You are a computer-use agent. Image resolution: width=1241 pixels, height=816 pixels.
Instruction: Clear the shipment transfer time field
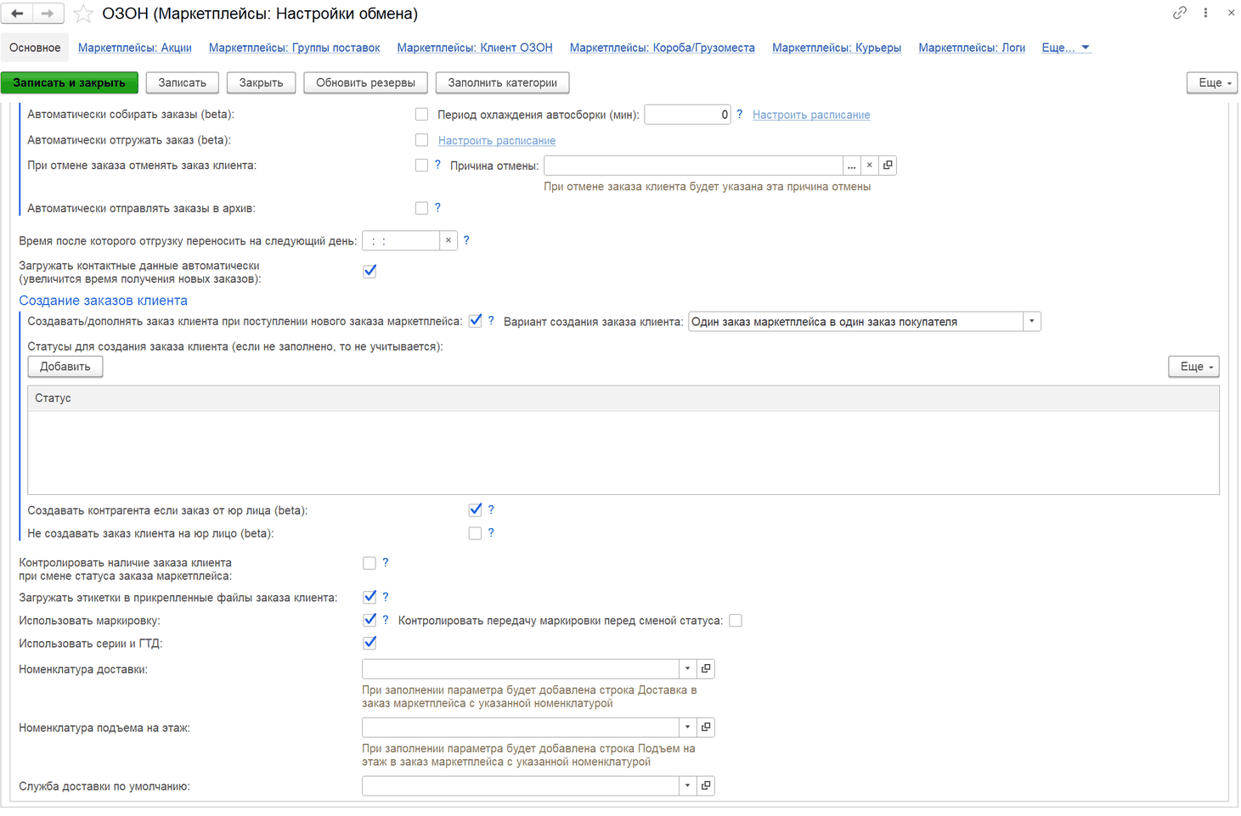click(x=448, y=241)
